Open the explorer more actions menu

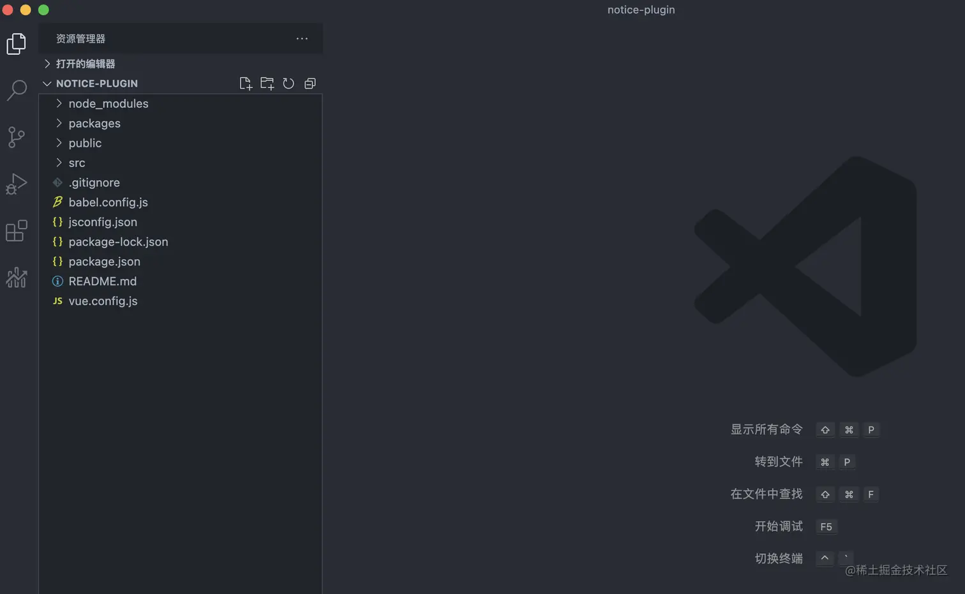click(302, 38)
